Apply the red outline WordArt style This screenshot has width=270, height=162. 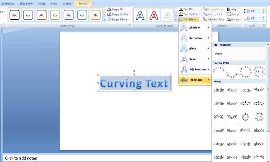tap(154, 15)
